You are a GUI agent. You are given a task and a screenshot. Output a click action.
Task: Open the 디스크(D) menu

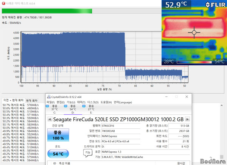[x=93, y=102]
